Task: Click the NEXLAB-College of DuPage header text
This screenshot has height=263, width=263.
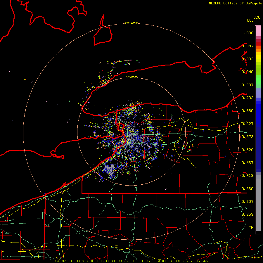Action: pos(233,3)
